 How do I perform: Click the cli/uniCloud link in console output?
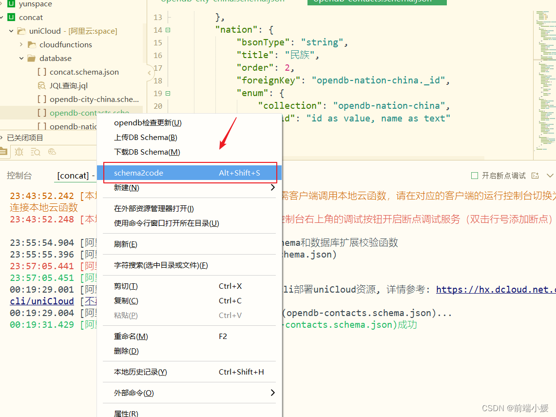tap(41, 301)
